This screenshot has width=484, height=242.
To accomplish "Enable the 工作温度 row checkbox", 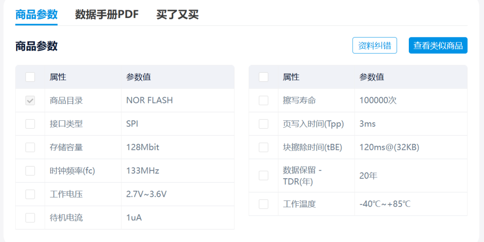I will [x=264, y=204].
